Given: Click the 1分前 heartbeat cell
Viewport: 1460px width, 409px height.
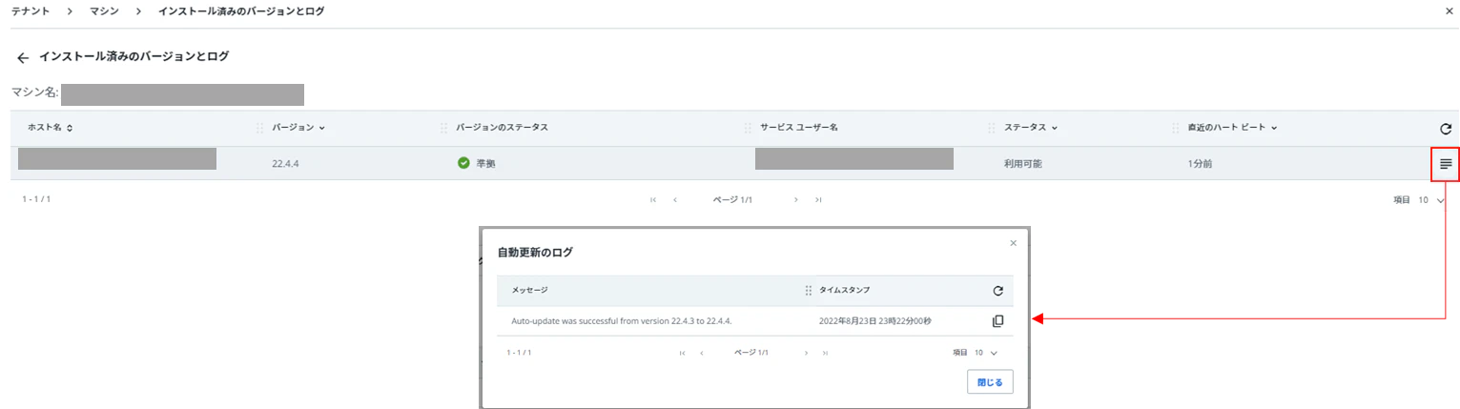Looking at the screenshot, I should [1201, 164].
